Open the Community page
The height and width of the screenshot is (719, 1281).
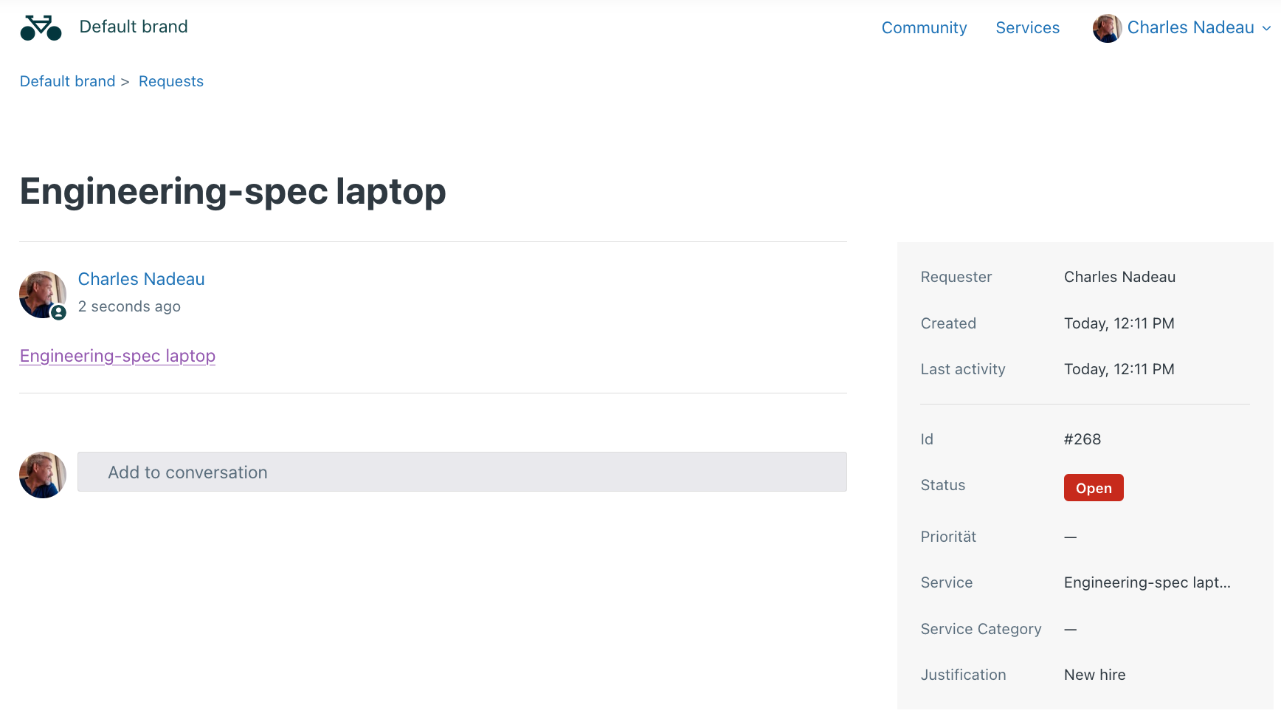pyautogui.click(x=923, y=28)
